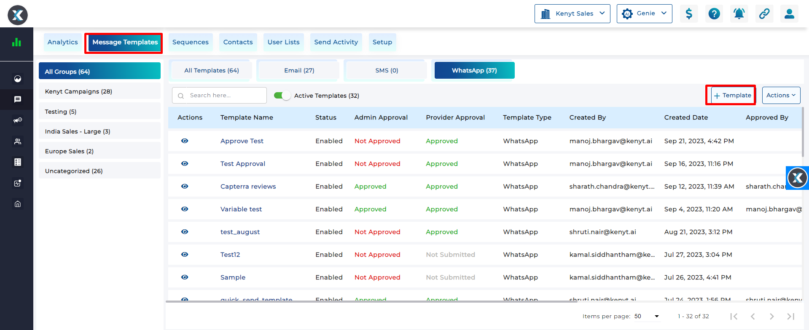Expand the Kenyt Sales dropdown
This screenshot has width=809, height=330.
(x=572, y=14)
